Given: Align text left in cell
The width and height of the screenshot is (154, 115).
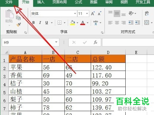Looking at the screenshot, I should (110, 22).
